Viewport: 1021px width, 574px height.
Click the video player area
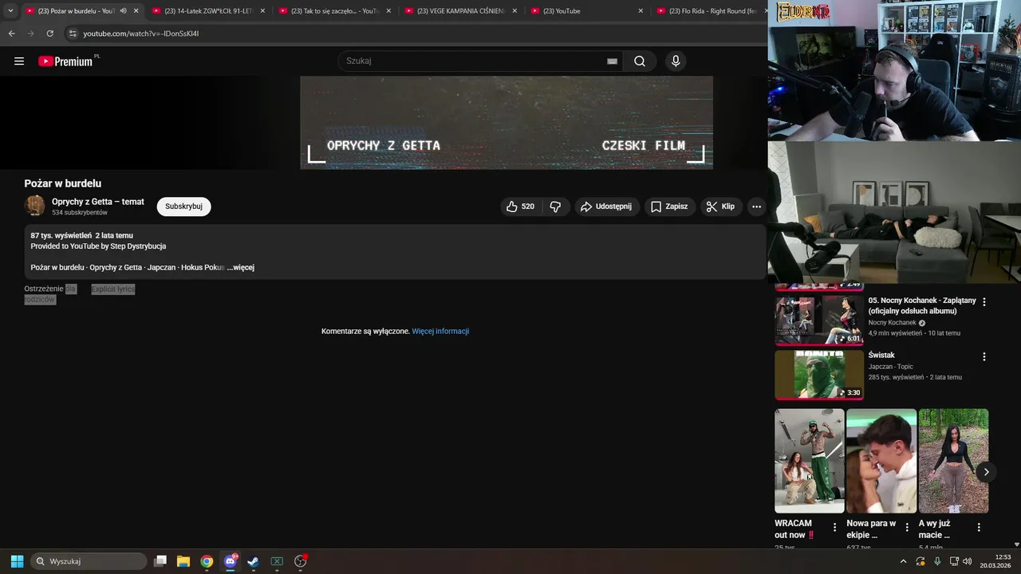click(x=507, y=123)
